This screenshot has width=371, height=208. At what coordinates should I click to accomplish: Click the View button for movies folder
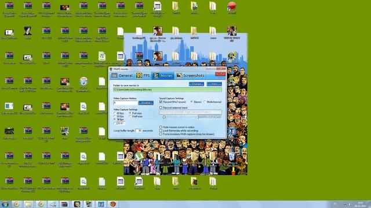(x=214, y=84)
